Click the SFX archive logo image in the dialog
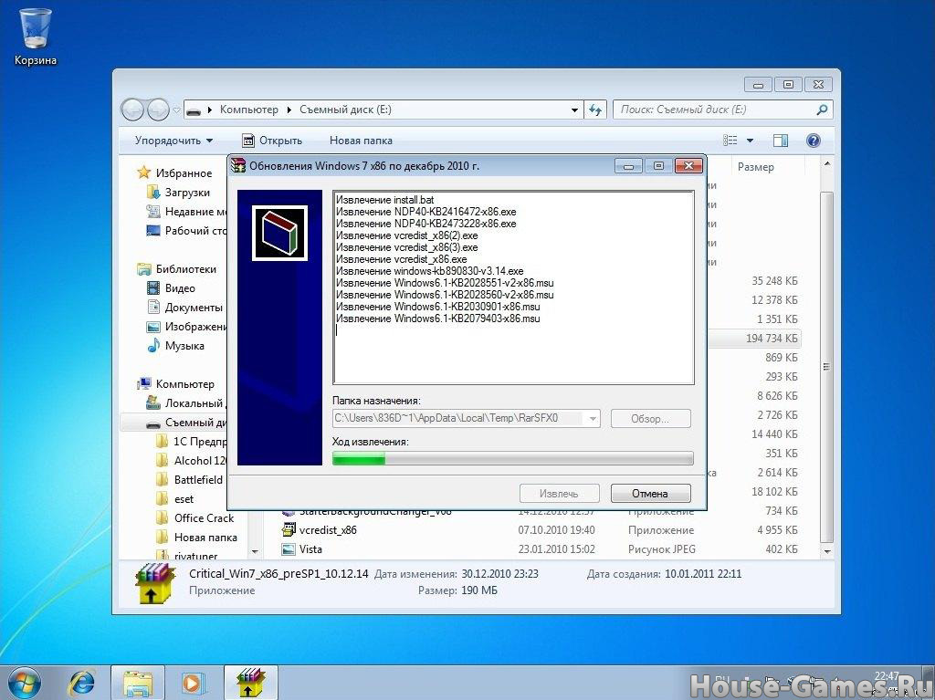This screenshot has height=700, width=935. (279, 233)
